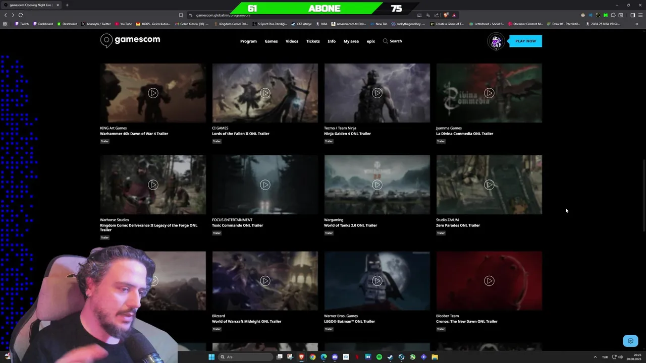
Task: Play the Zero Parades ONL trailer
Action: 489,185
